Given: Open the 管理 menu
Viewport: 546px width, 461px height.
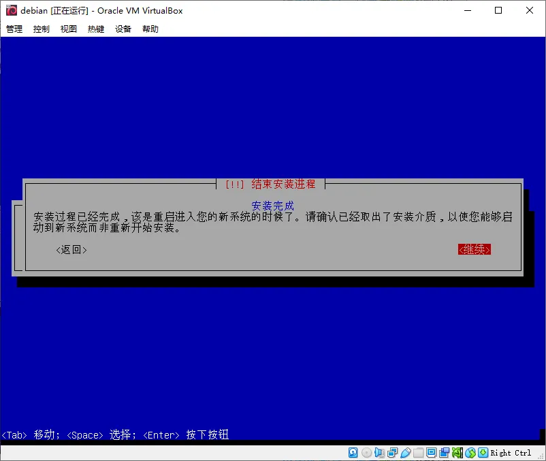Looking at the screenshot, I should (14, 29).
